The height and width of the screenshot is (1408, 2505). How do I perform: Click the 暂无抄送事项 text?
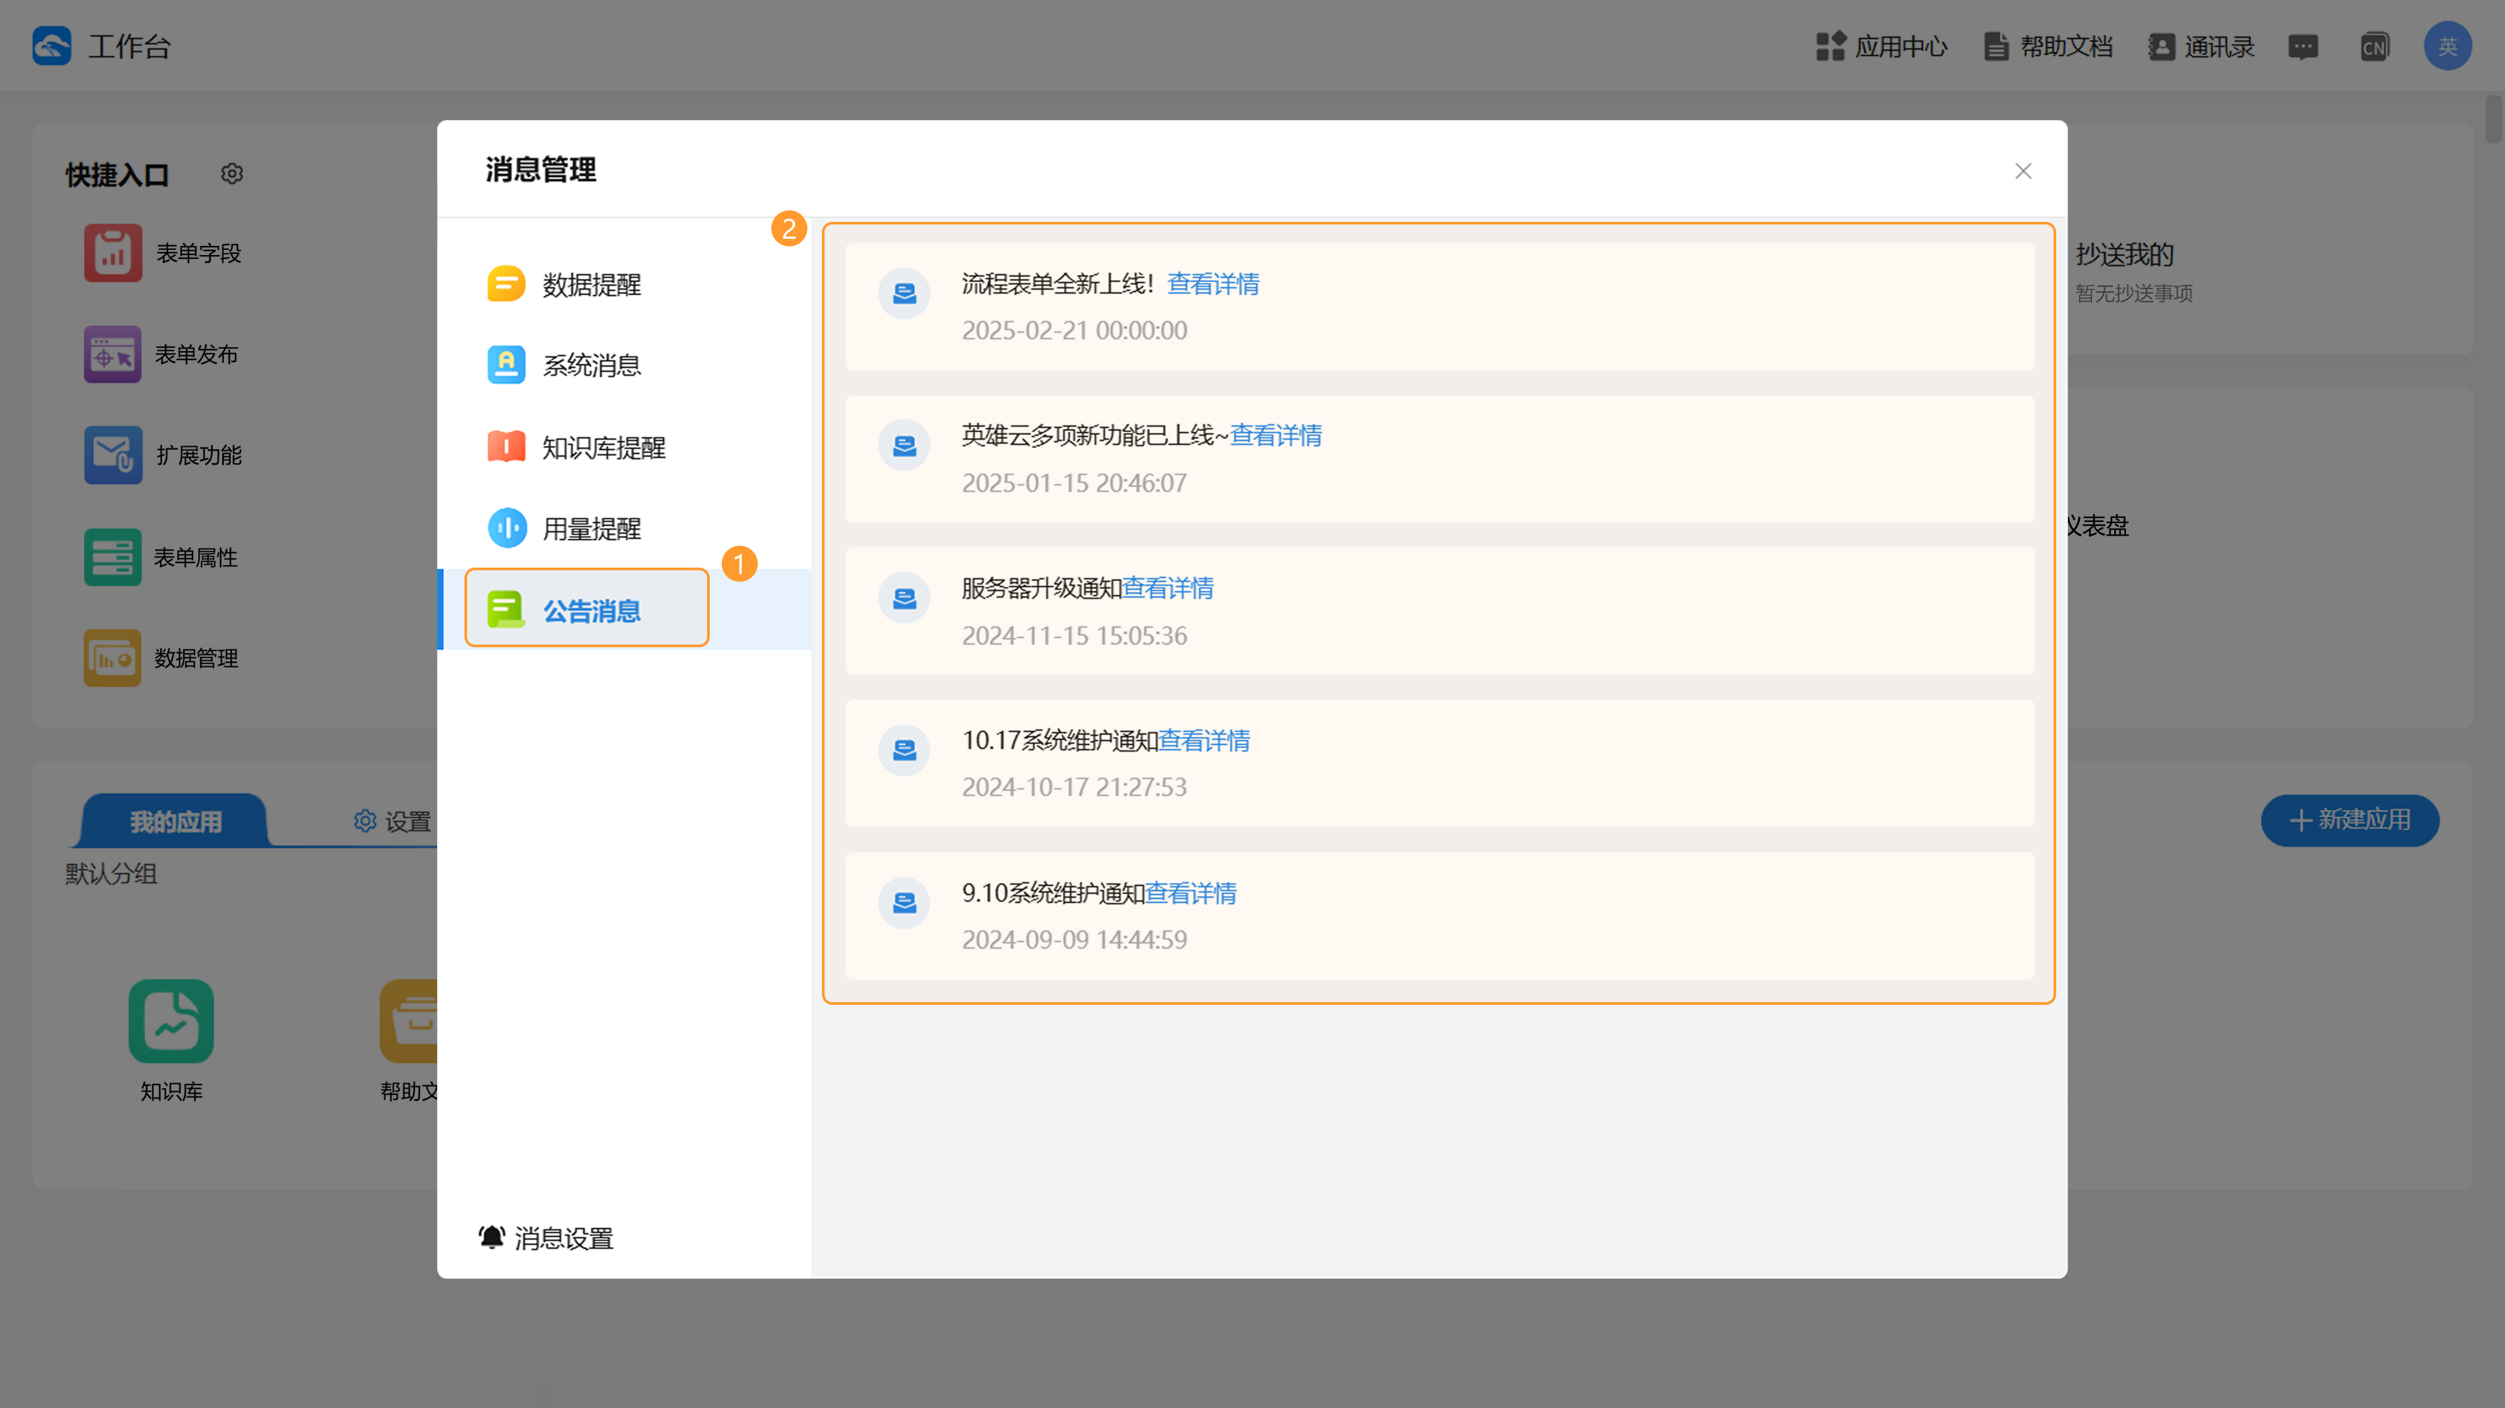click(x=2134, y=294)
